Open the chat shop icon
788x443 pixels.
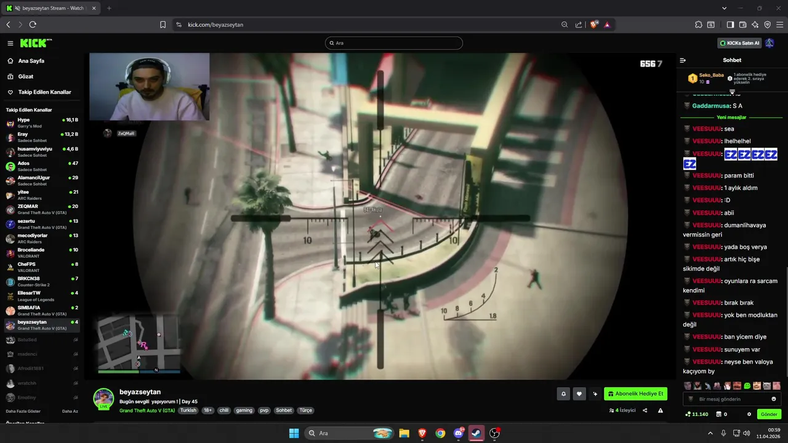[722, 414]
